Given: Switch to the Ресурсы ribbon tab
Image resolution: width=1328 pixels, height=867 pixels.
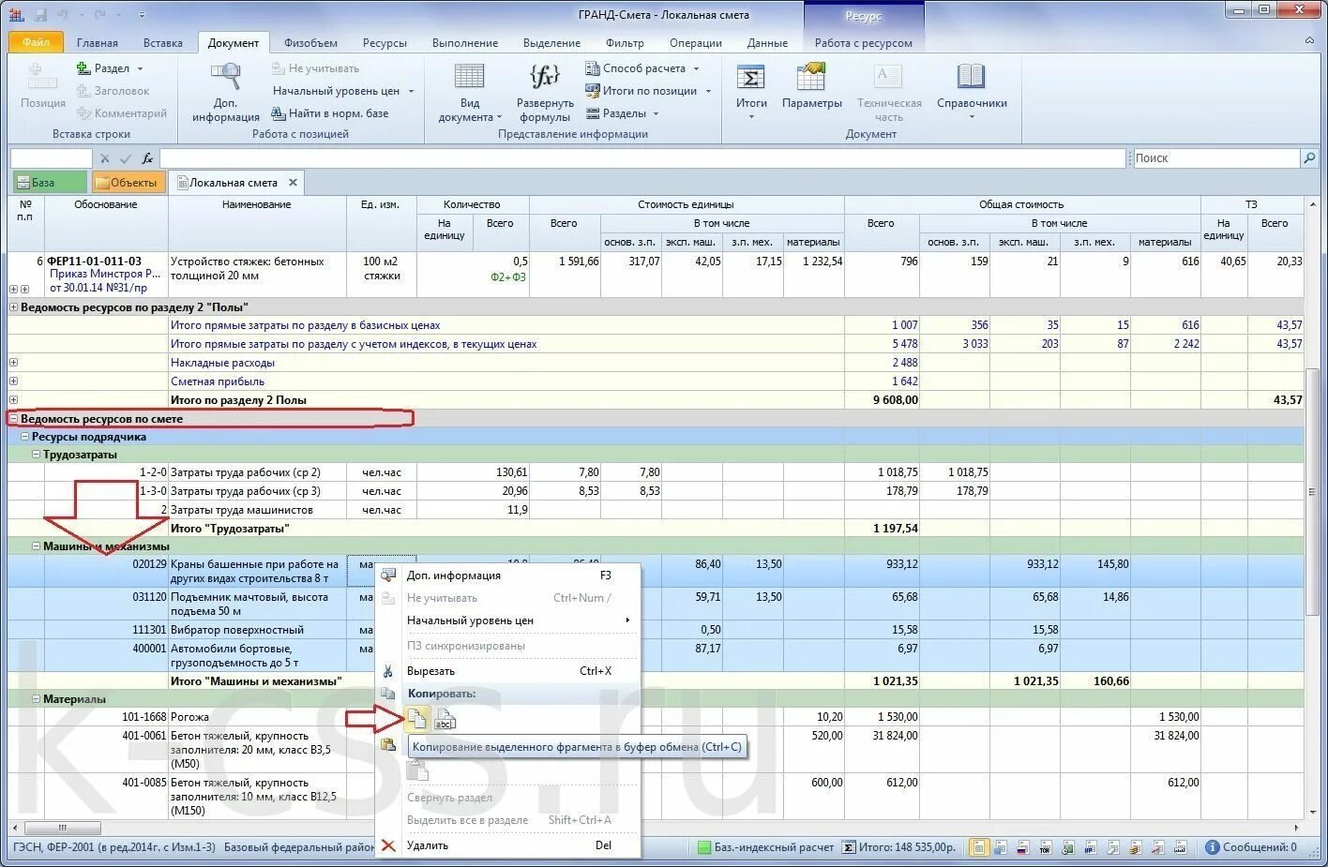Looking at the screenshot, I should (x=385, y=43).
